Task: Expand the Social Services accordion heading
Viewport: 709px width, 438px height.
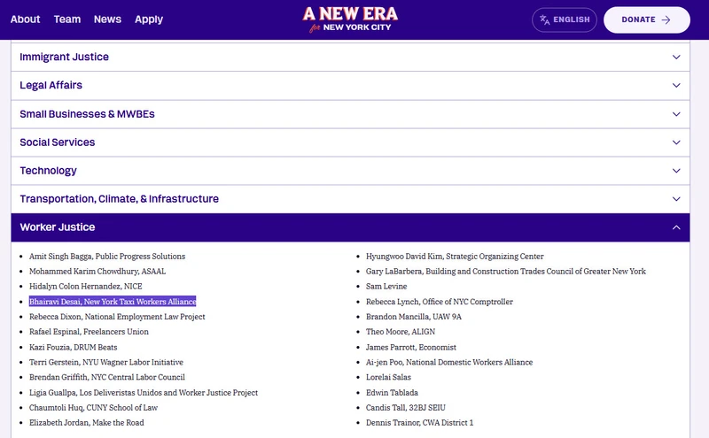Action: [350, 142]
